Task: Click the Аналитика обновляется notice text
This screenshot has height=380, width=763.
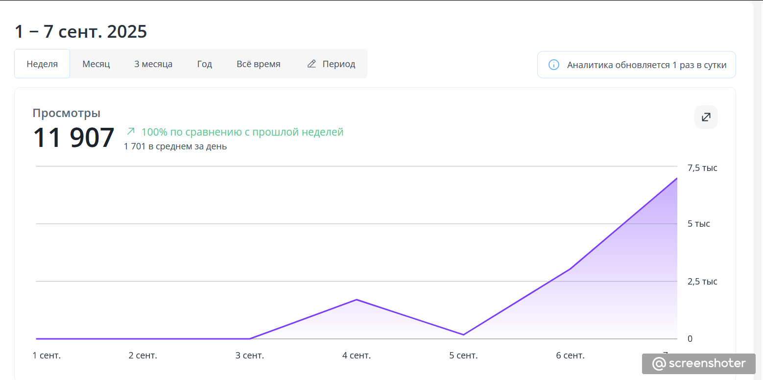Action: click(x=646, y=65)
